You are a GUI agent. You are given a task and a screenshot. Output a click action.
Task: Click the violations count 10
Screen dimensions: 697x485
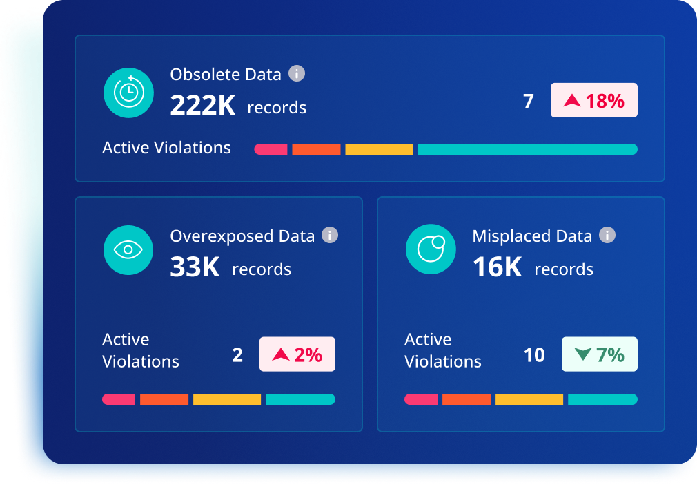pos(534,354)
